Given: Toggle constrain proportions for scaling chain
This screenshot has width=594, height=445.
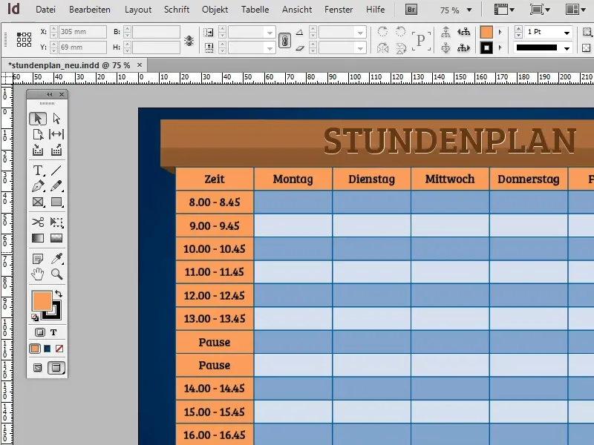Looking at the screenshot, I should tap(284, 40).
